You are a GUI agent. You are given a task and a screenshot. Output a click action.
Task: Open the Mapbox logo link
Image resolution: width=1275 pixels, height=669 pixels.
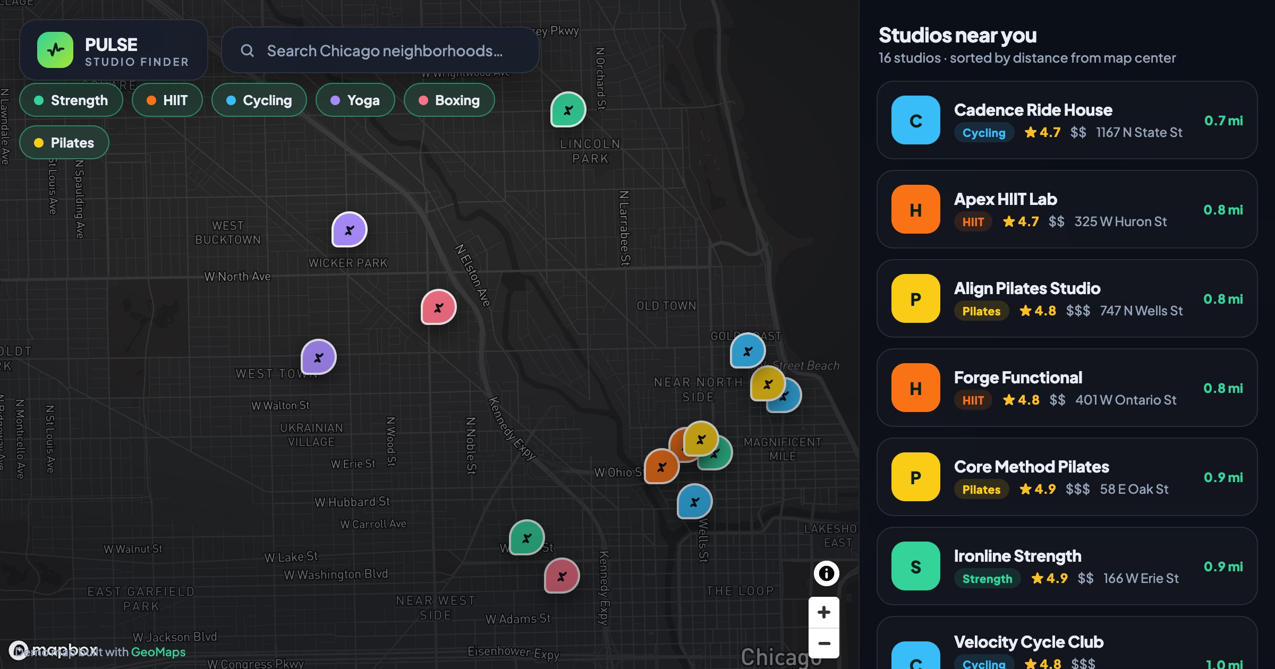[x=53, y=650]
